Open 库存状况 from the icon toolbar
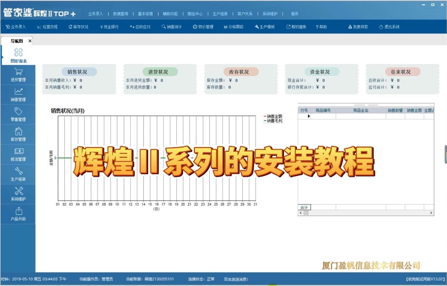 (78, 27)
